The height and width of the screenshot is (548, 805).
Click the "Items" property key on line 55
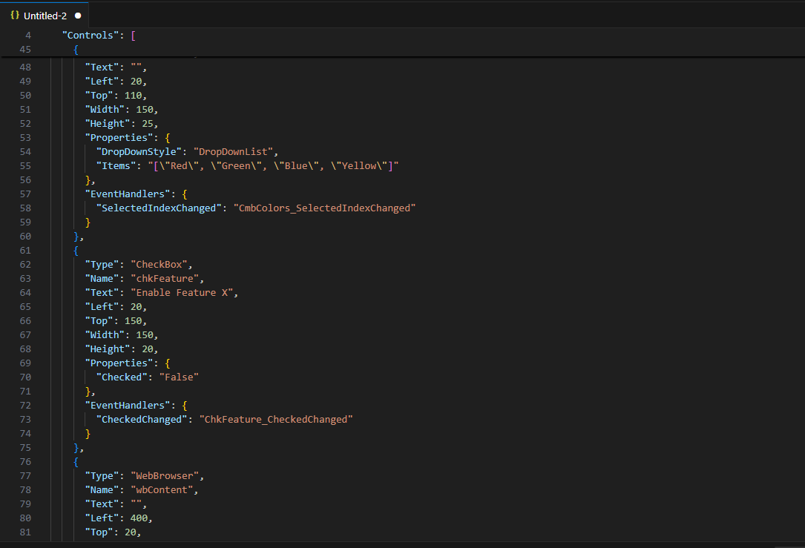(116, 165)
